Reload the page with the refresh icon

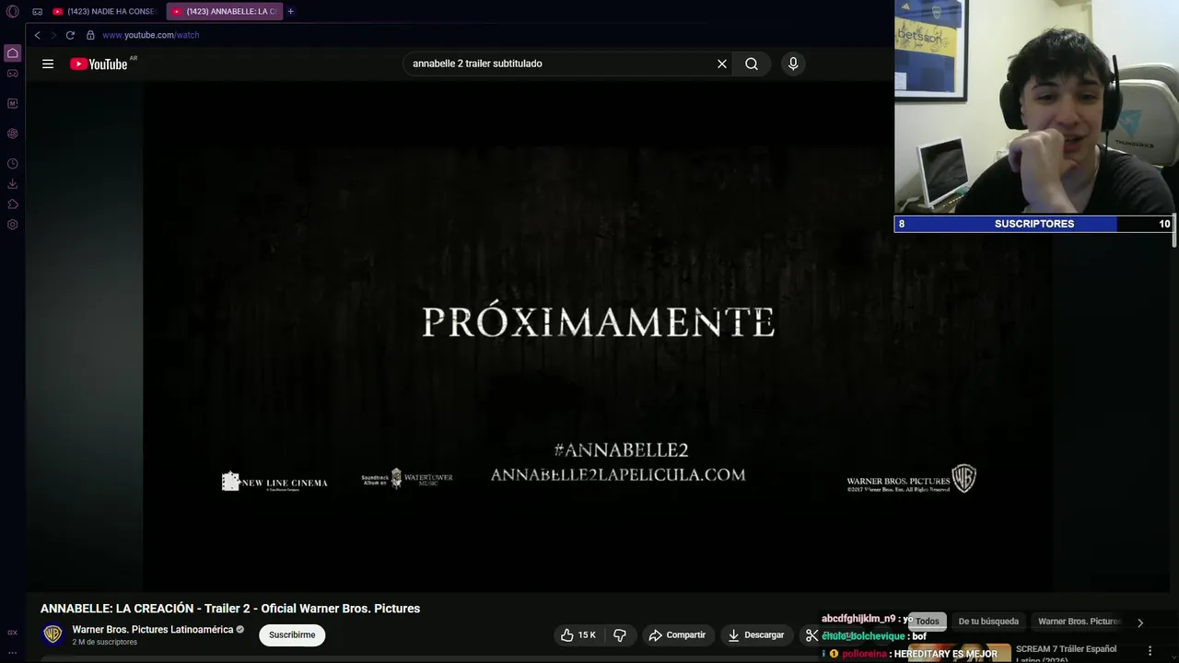[70, 35]
